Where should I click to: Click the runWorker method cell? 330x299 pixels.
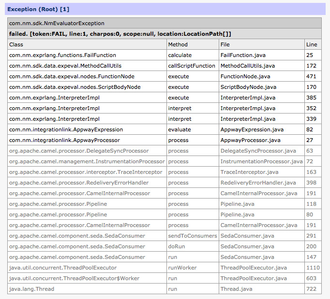click(x=193, y=268)
